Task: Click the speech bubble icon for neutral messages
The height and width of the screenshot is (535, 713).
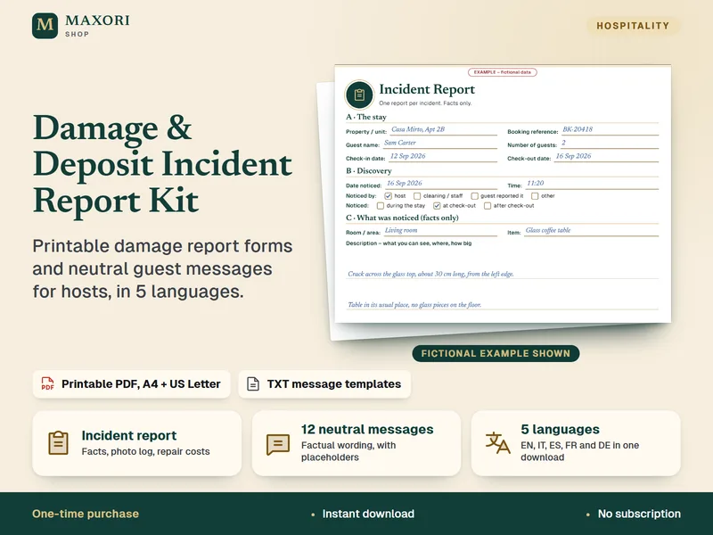Action: tap(278, 444)
